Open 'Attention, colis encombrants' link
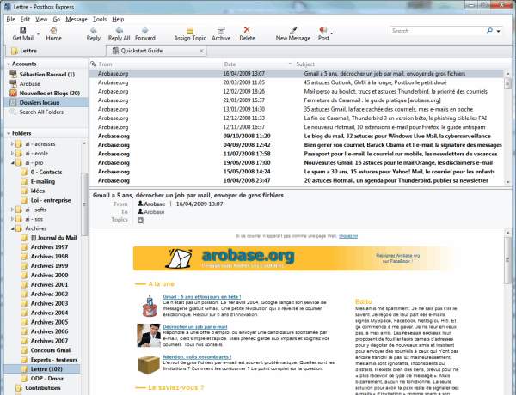The image size is (516, 395). coord(197,356)
